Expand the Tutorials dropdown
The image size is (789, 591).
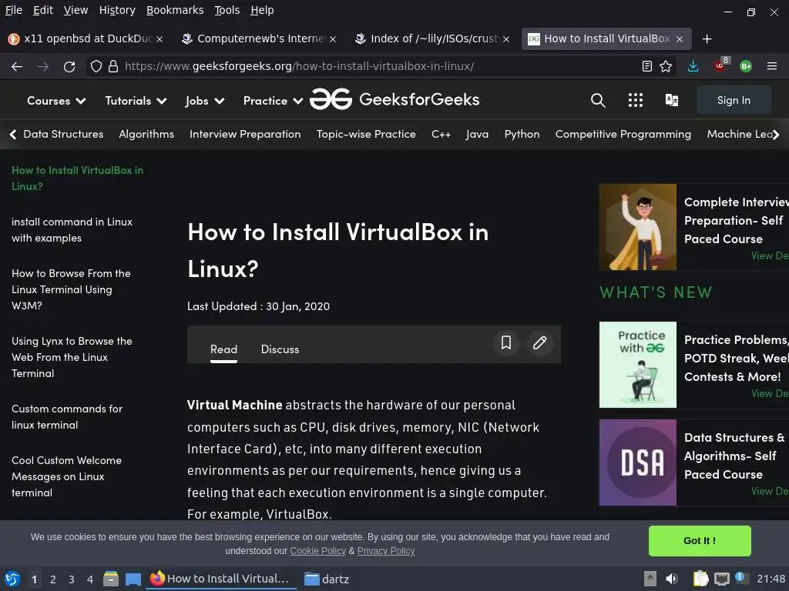point(136,101)
